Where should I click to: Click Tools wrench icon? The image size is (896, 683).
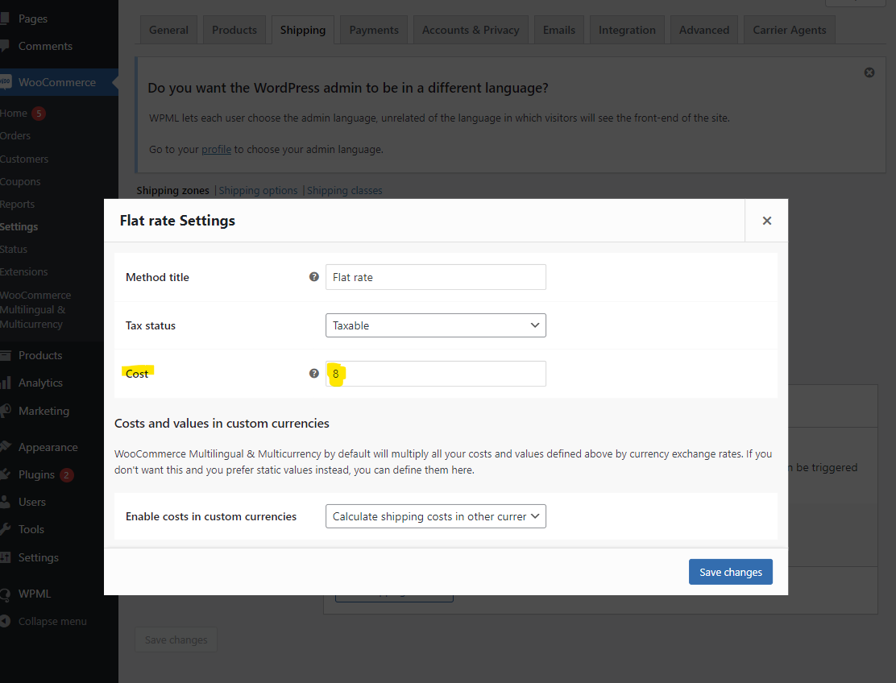(x=5, y=529)
